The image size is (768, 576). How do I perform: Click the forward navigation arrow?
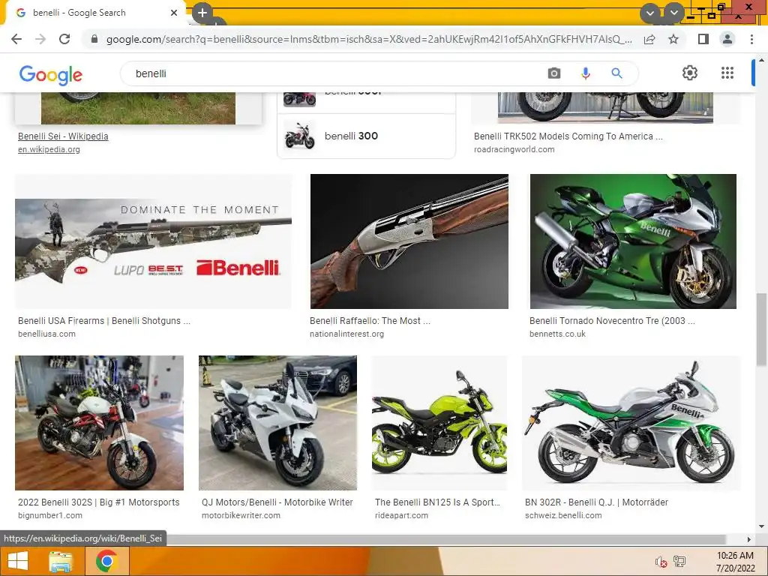40,39
